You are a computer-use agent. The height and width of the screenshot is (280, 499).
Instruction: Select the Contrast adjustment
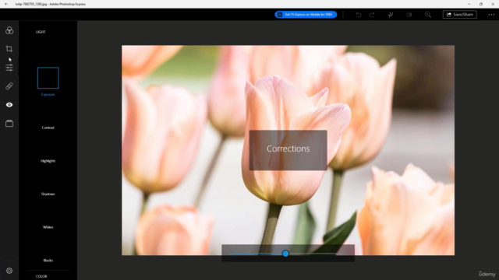pos(48,128)
